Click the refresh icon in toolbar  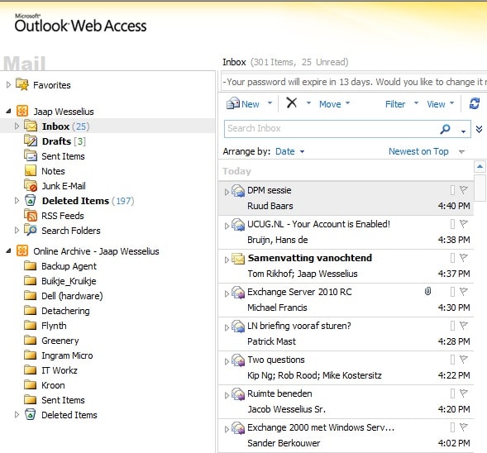tap(475, 103)
